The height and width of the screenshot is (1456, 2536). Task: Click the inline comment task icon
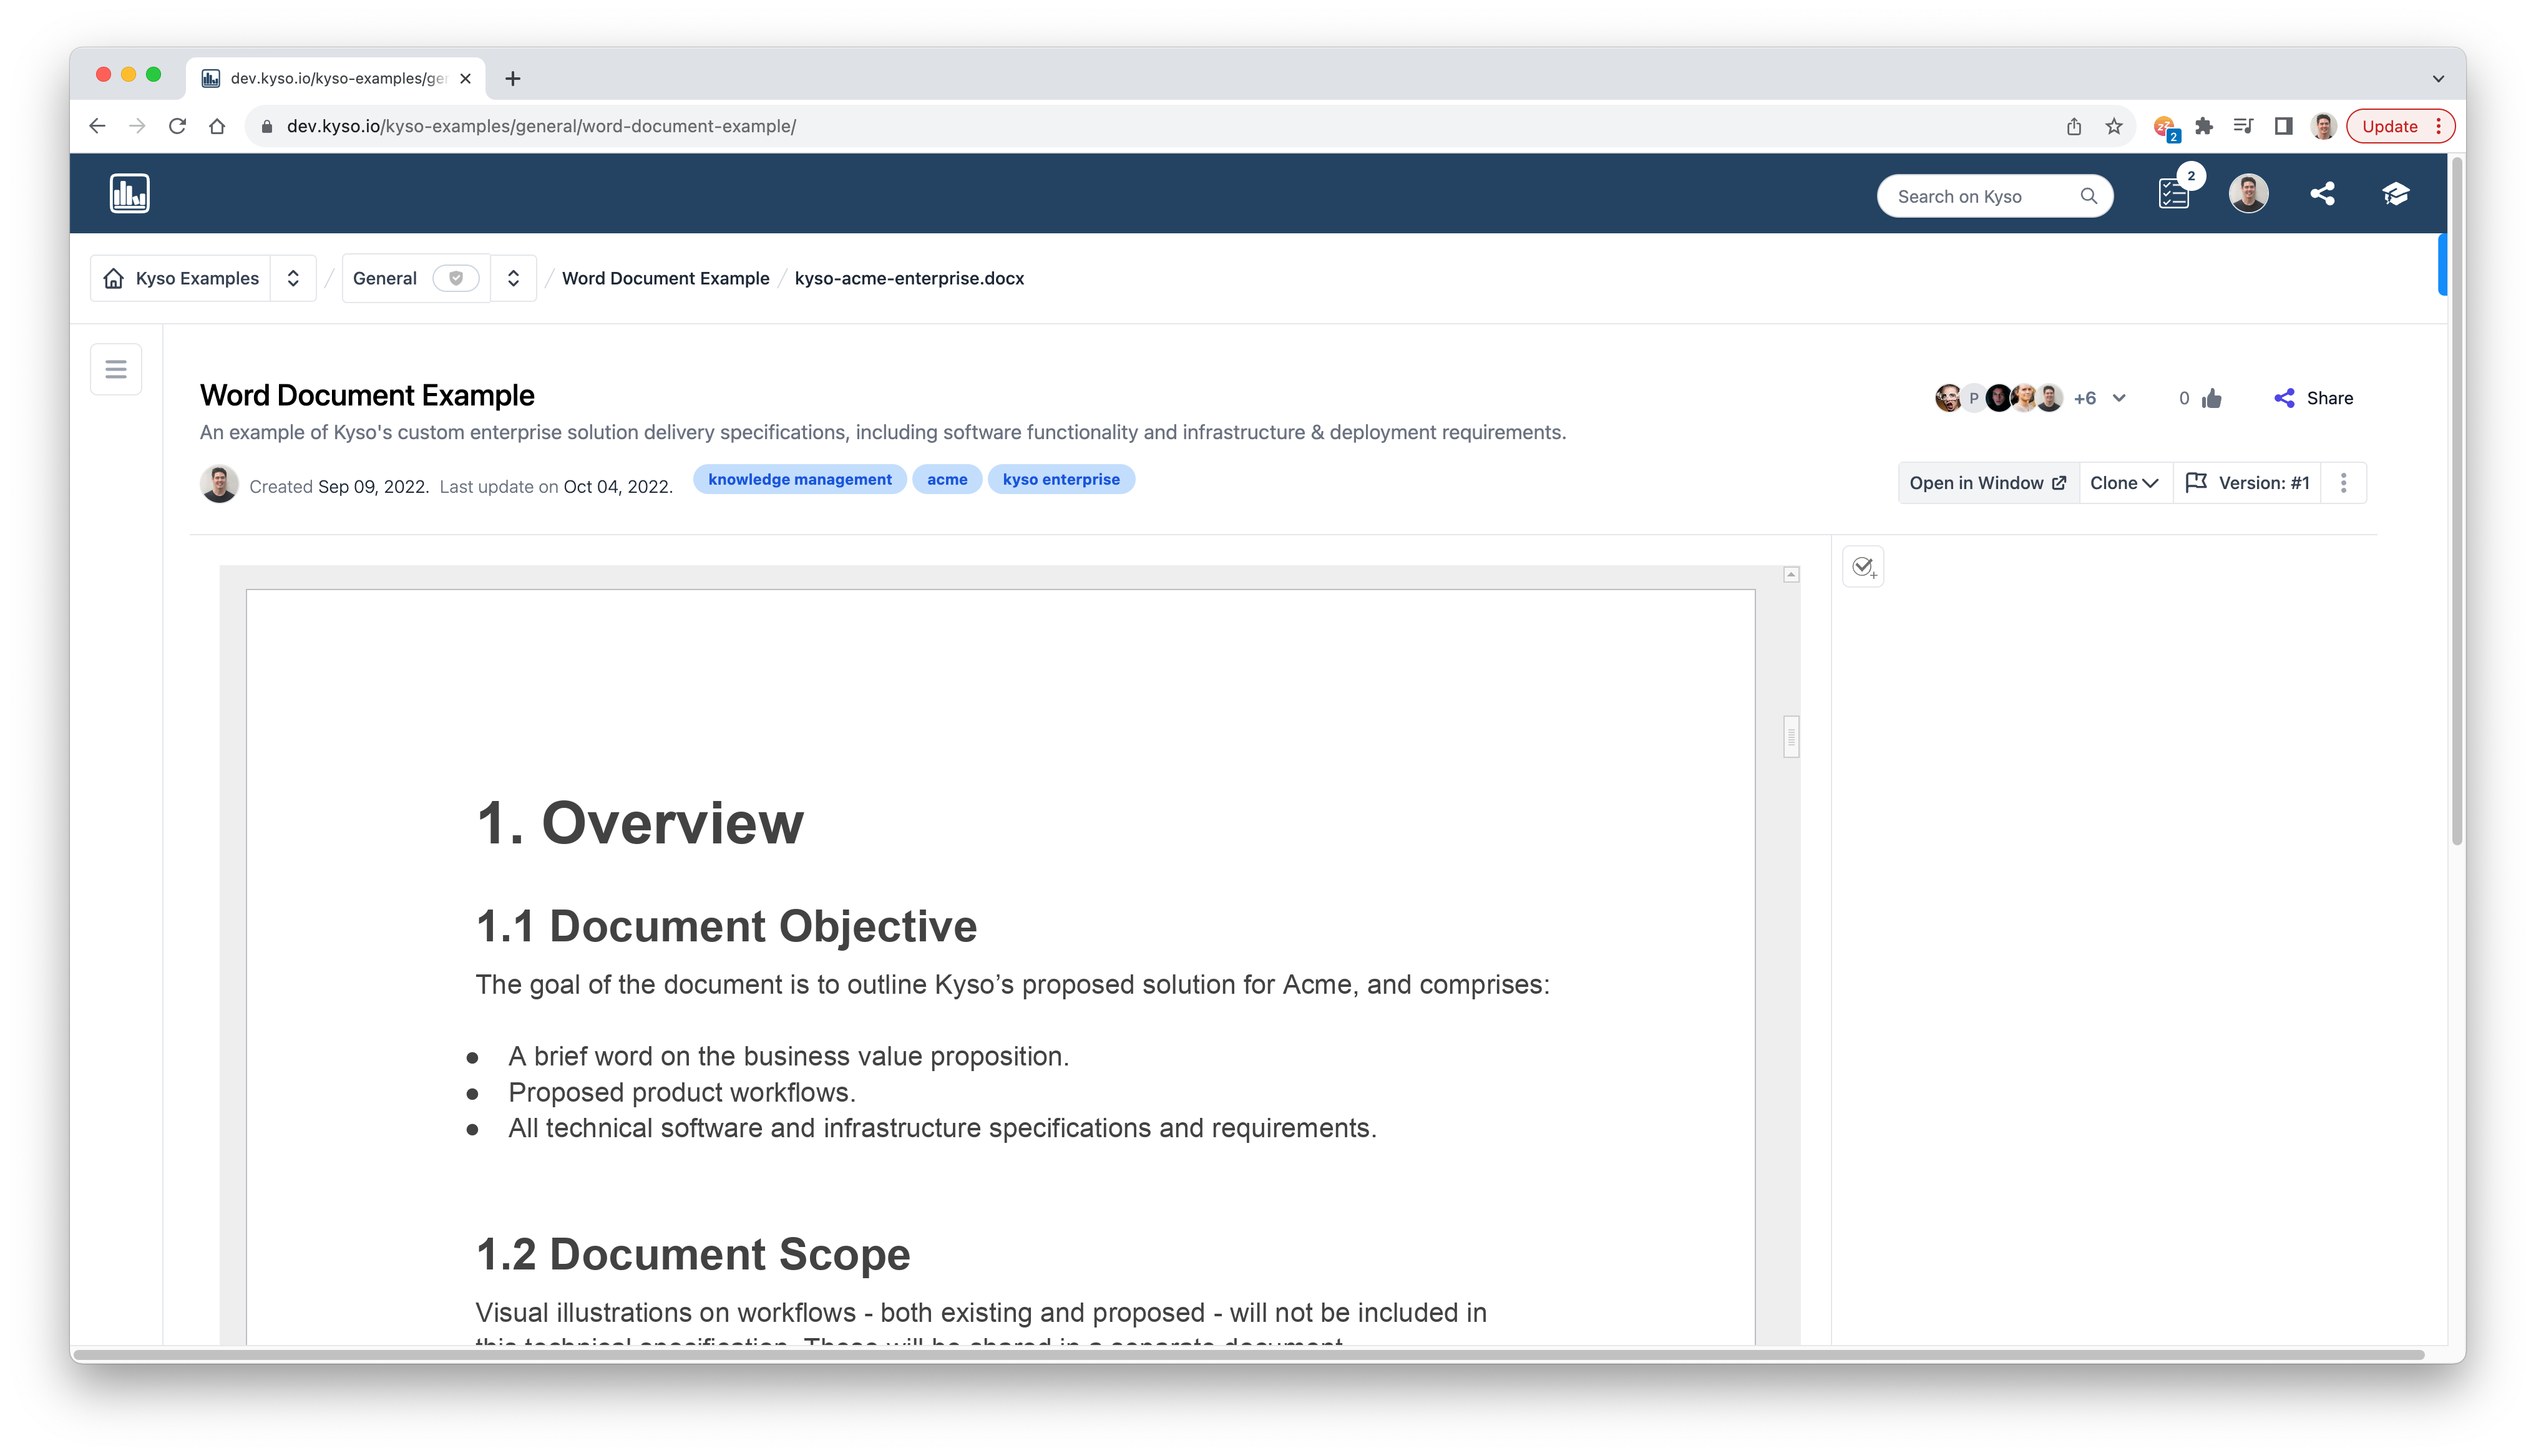point(1863,567)
